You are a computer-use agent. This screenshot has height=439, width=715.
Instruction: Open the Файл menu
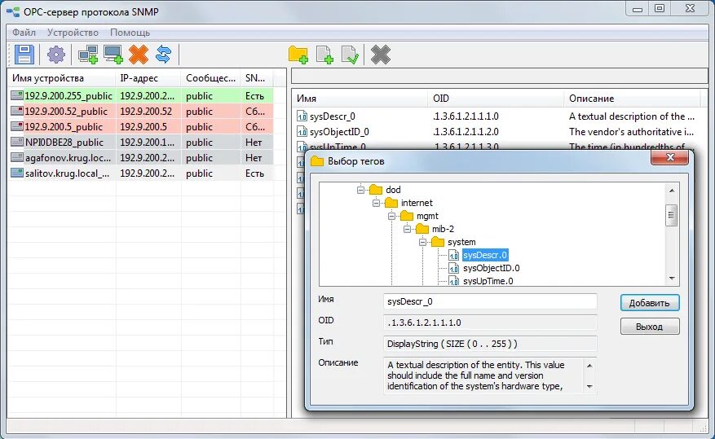(x=24, y=33)
